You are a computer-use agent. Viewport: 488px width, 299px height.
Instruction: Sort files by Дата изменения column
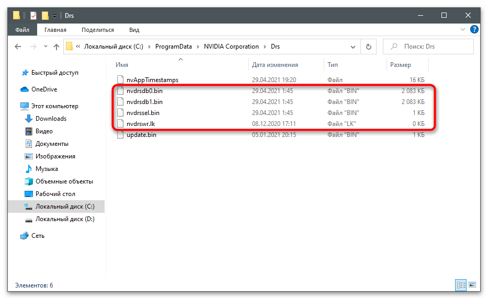coord(275,65)
